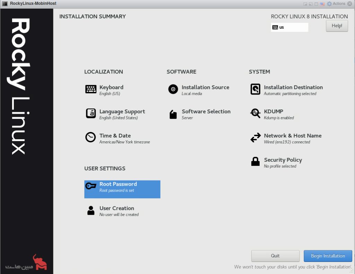Screen dimensions: 355x274
Task: Click the console window icon beside RockyLinux-MobinHost
Action: coord(5,3)
